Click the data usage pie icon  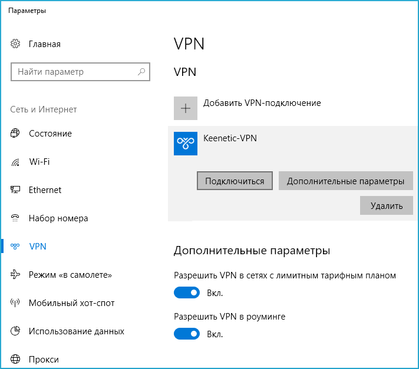[x=16, y=331]
